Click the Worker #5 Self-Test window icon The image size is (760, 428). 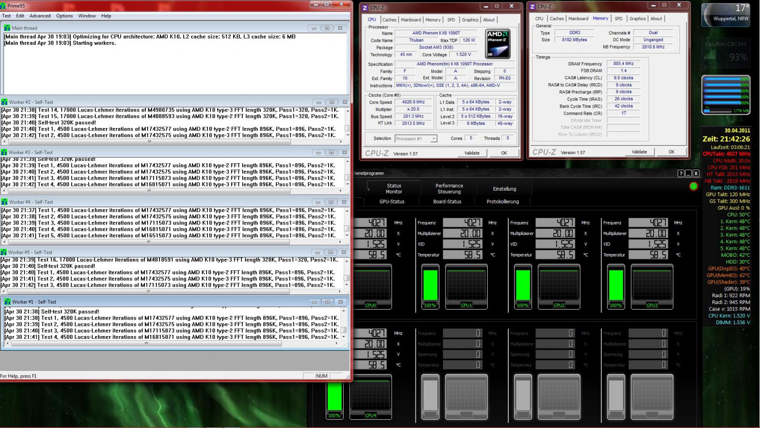coord(4,252)
